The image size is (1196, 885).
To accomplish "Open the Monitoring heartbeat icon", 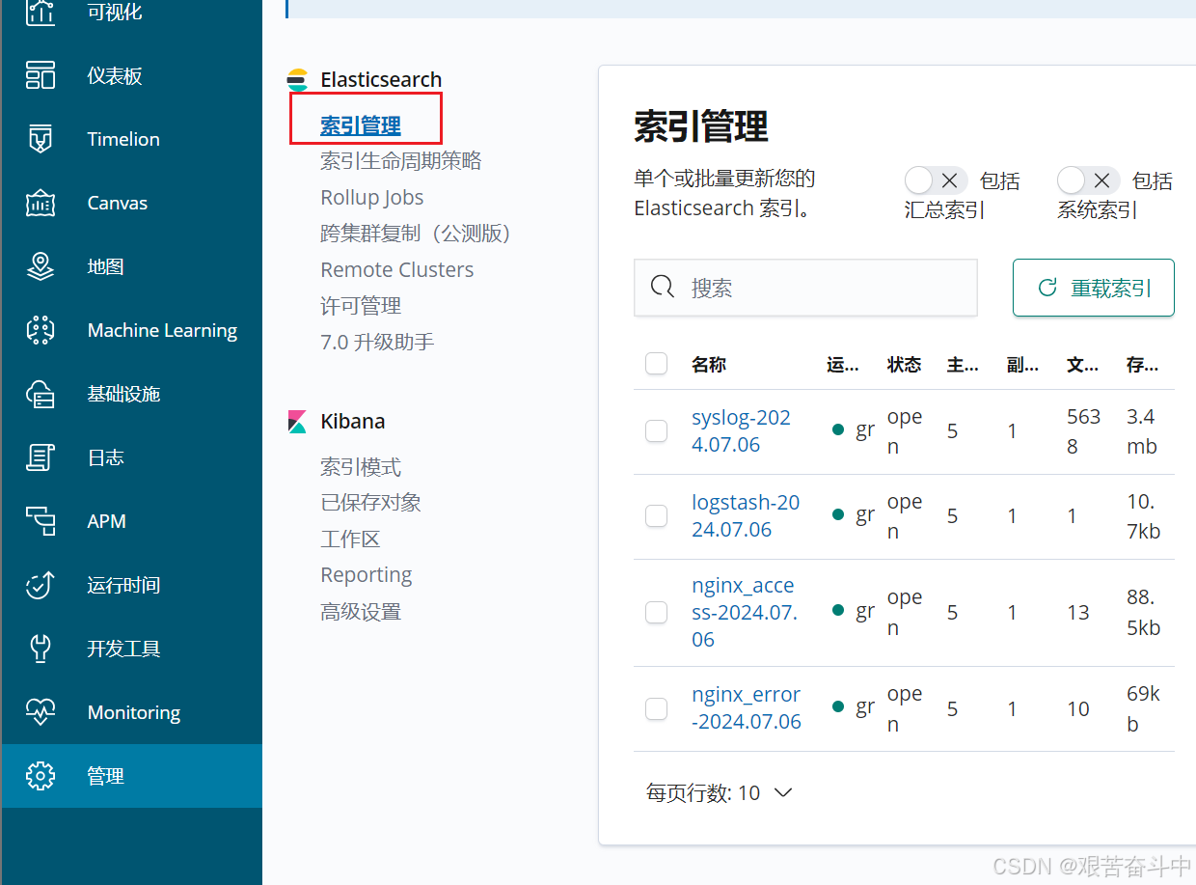I will (41, 712).
